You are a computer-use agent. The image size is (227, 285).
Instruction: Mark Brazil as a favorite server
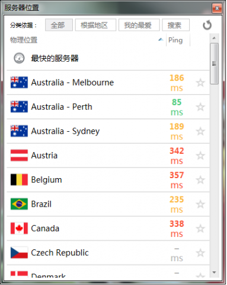[200, 204]
